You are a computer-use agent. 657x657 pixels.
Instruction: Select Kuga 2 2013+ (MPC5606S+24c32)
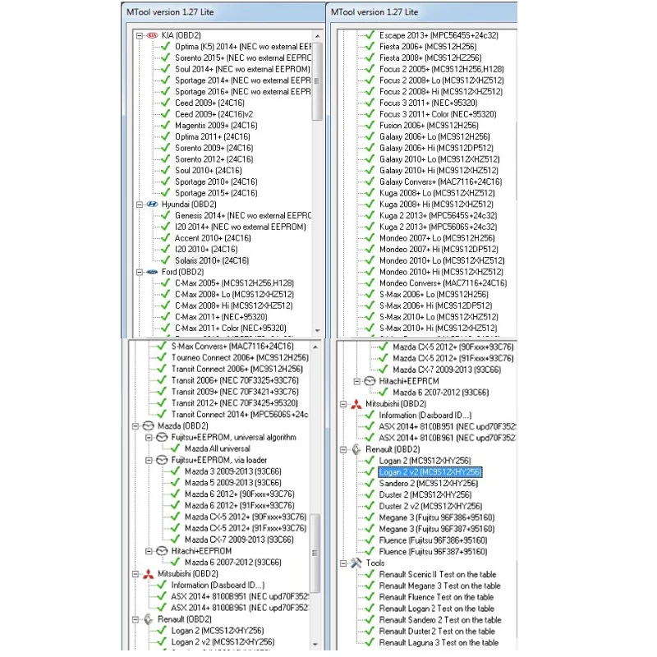[439, 227]
